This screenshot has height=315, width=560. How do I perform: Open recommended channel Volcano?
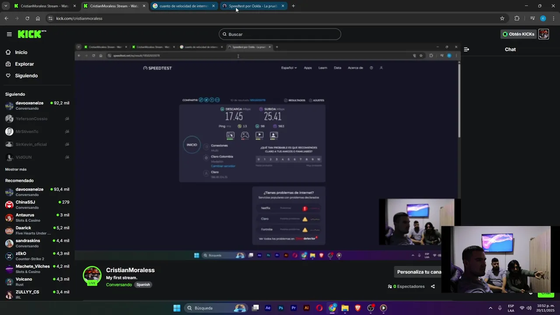click(37, 281)
